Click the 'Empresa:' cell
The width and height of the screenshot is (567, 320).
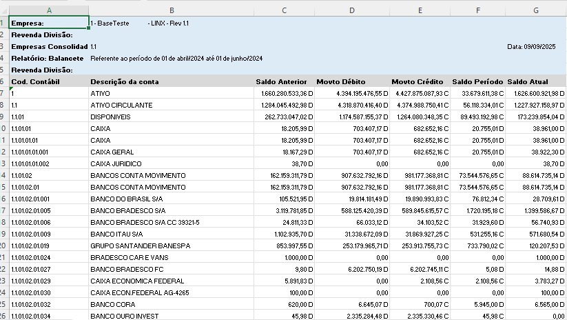(49, 23)
